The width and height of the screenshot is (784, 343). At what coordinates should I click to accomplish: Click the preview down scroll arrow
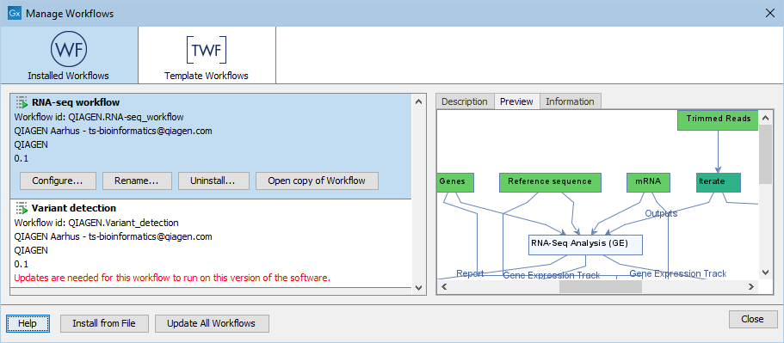pyautogui.click(x=765, y=273)
